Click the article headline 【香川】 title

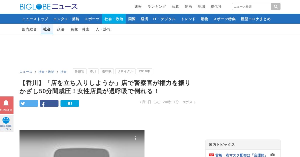(105, 87)
